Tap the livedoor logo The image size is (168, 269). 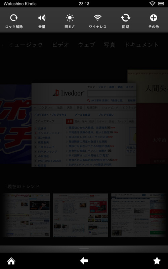[69, 93]
